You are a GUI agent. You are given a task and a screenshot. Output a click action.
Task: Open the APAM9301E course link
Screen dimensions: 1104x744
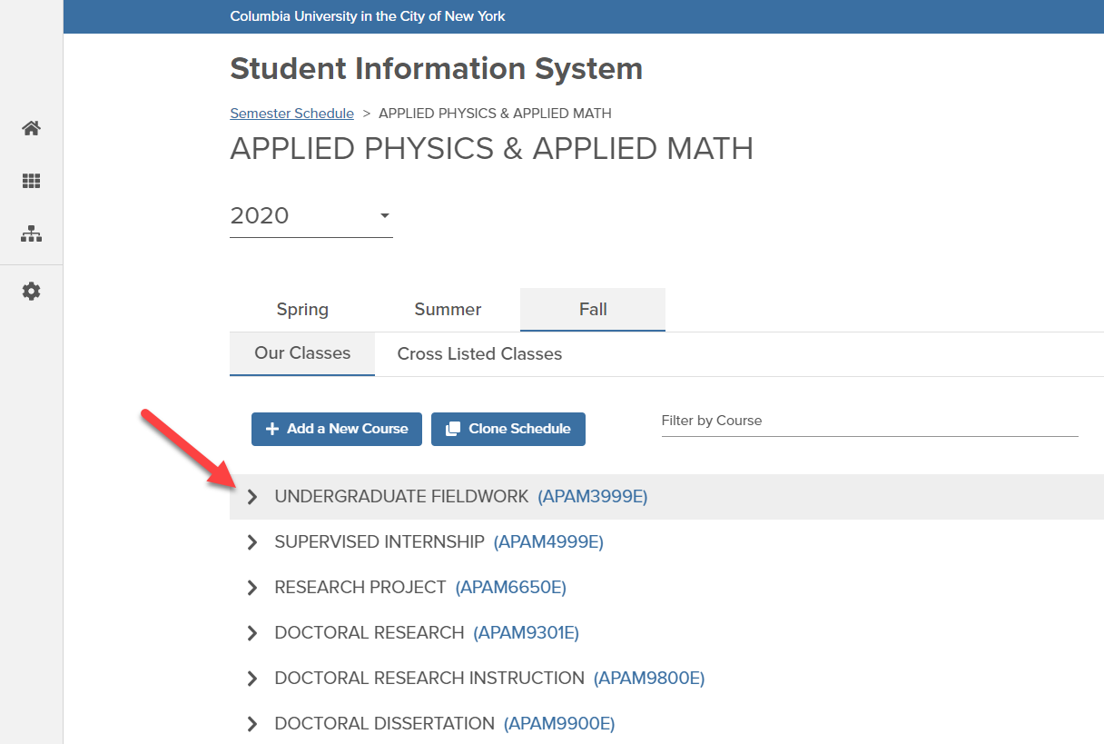click(x=526, y=633)
